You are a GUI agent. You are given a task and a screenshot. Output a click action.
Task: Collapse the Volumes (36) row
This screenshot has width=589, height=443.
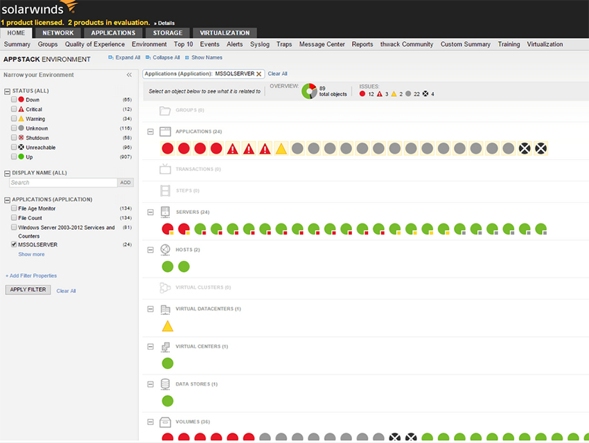point(150,422)
